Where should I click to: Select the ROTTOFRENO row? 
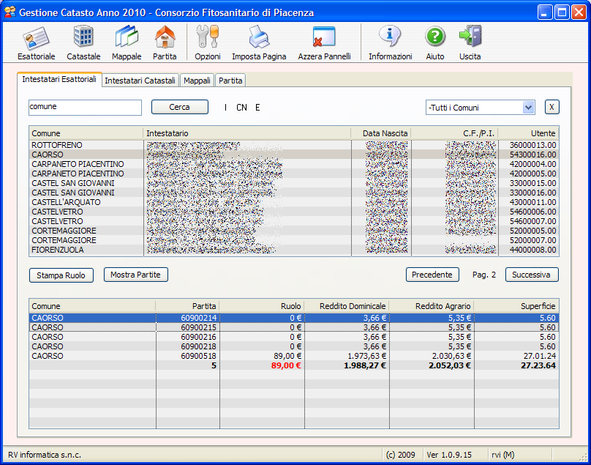click(294, 145)
